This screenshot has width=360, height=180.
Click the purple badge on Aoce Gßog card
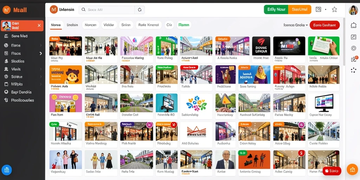(301, 125)
